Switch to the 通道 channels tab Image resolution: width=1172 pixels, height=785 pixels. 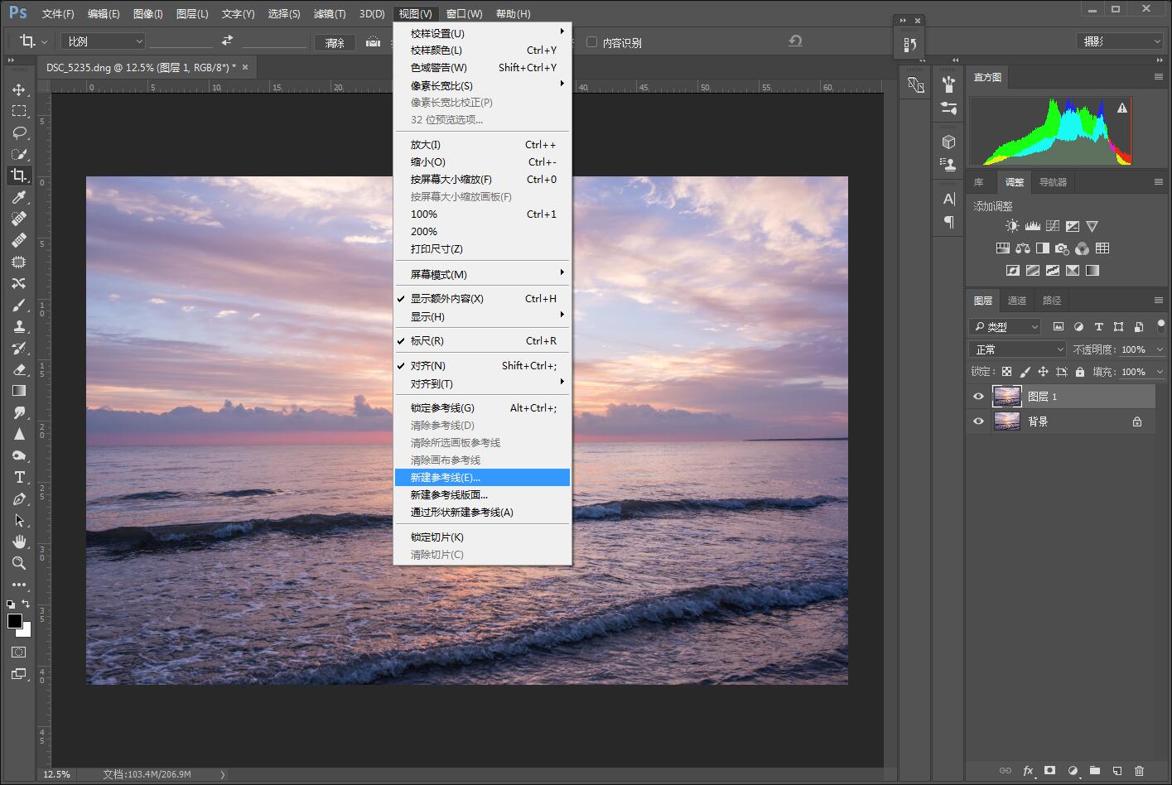[1017, 301]
